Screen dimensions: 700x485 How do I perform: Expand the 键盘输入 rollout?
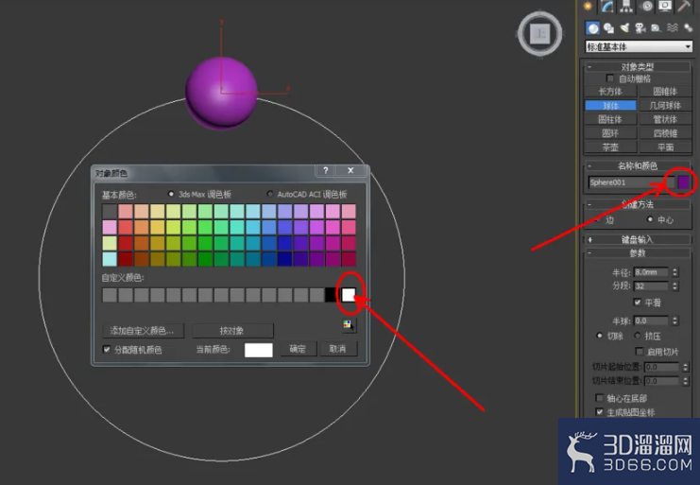pos(638,240)
